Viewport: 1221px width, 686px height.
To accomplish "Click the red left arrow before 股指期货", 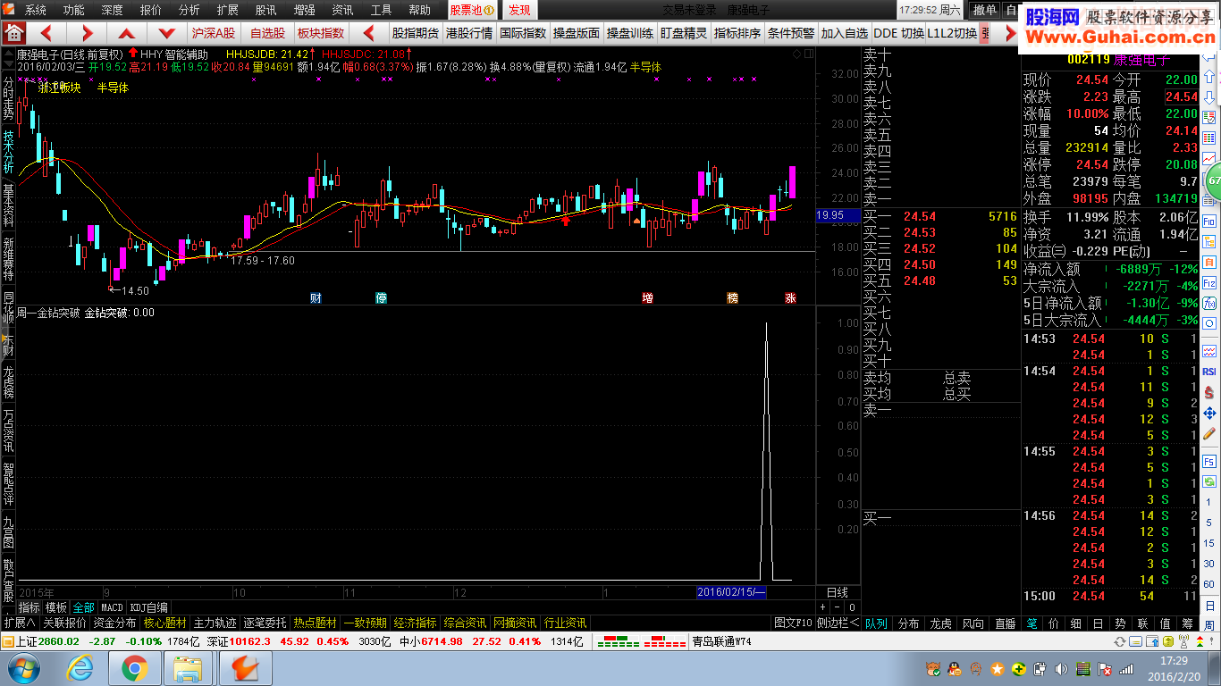I will click(367, 33).
